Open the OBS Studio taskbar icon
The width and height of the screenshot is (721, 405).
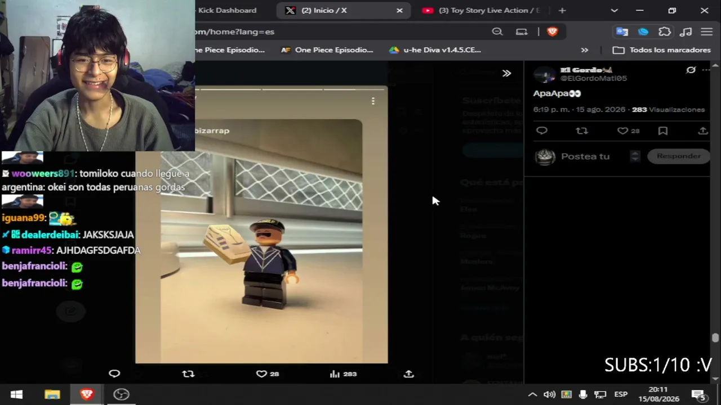pyautogui.click(x=121, y=394)
